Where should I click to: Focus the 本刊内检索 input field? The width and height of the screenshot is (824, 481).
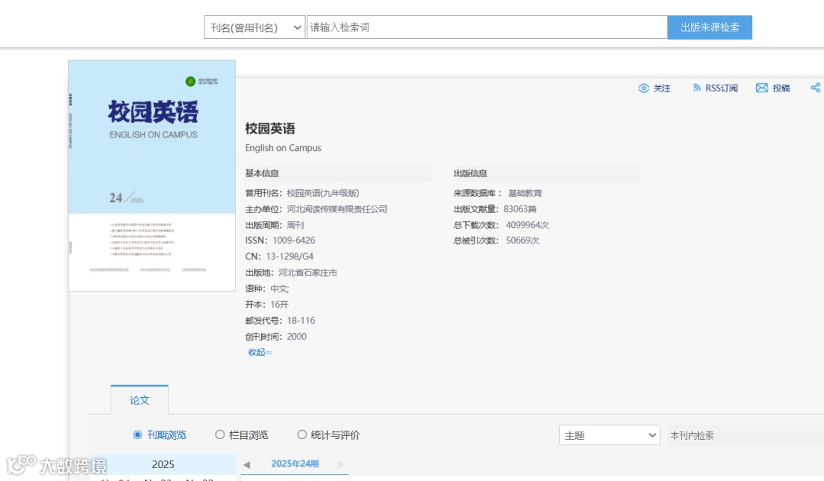(x=745, y=435)
